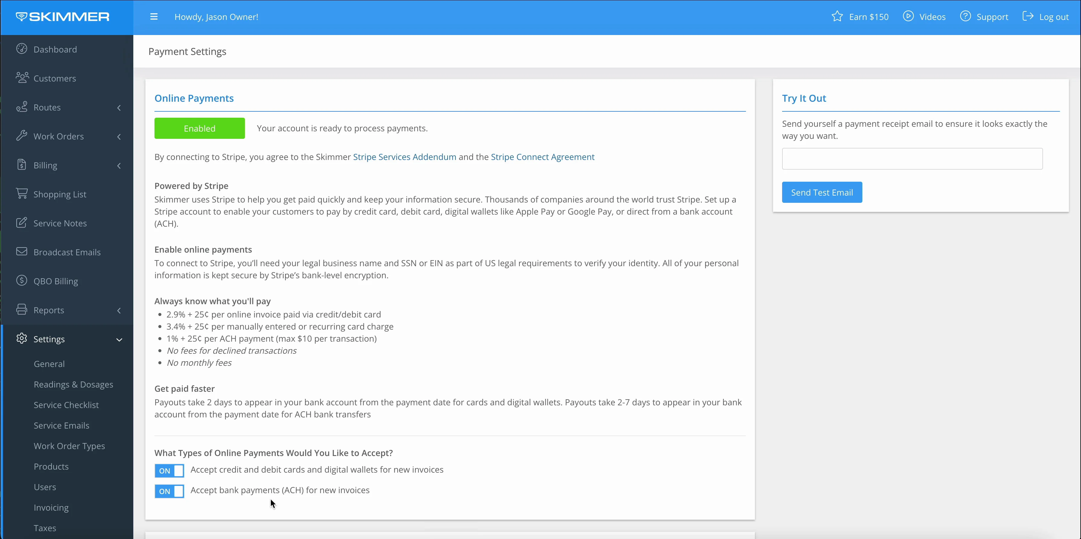Toggle ACH bank payments ON
The height and width of the screenshot is (539, 1081).
point(169,491)
